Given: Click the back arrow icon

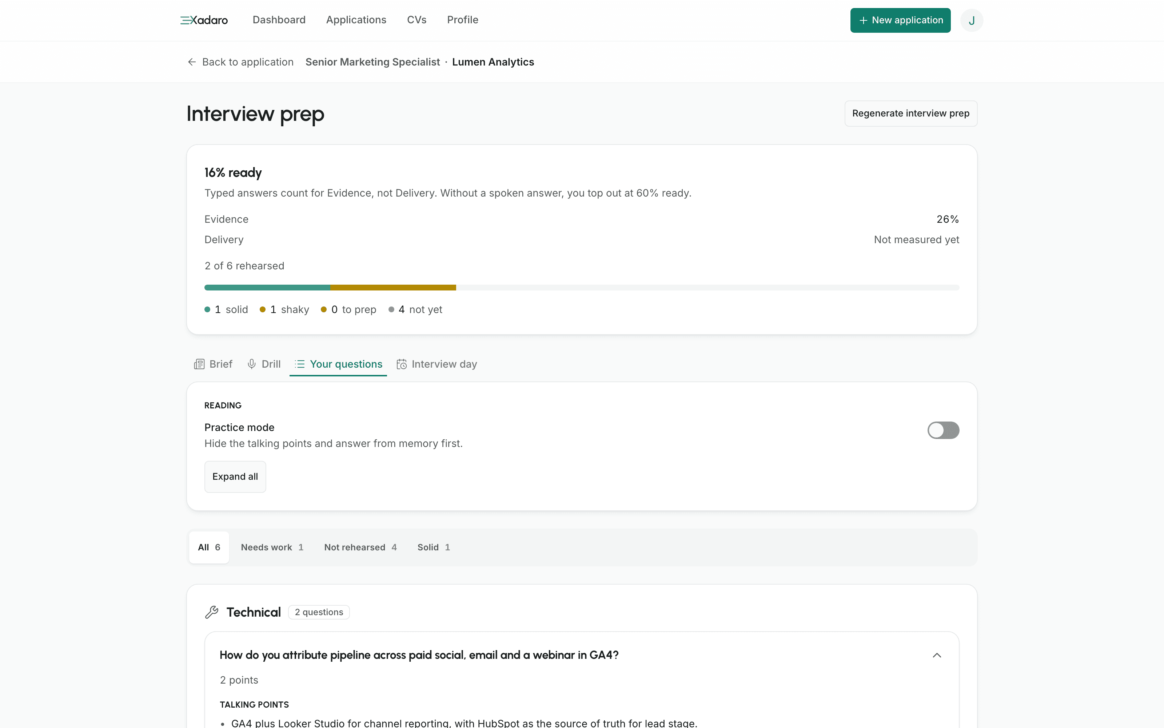Looking at the screenshot, I should pos(192,62).
